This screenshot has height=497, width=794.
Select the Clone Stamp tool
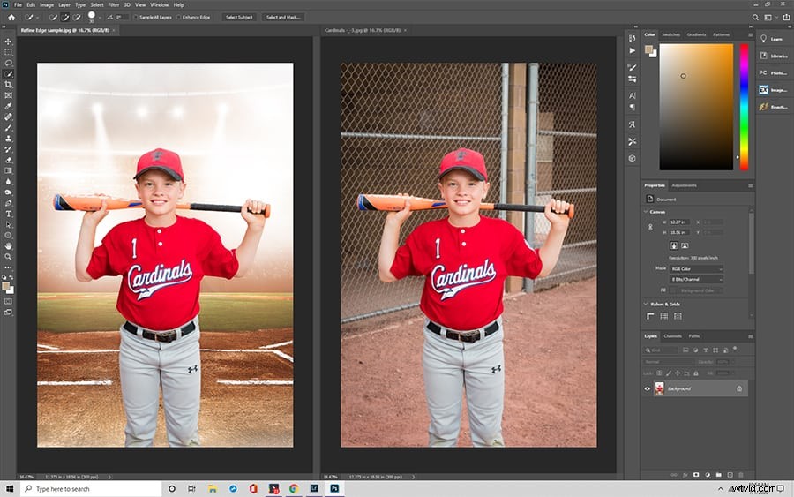pyautogui.click(x=8, y=139)
